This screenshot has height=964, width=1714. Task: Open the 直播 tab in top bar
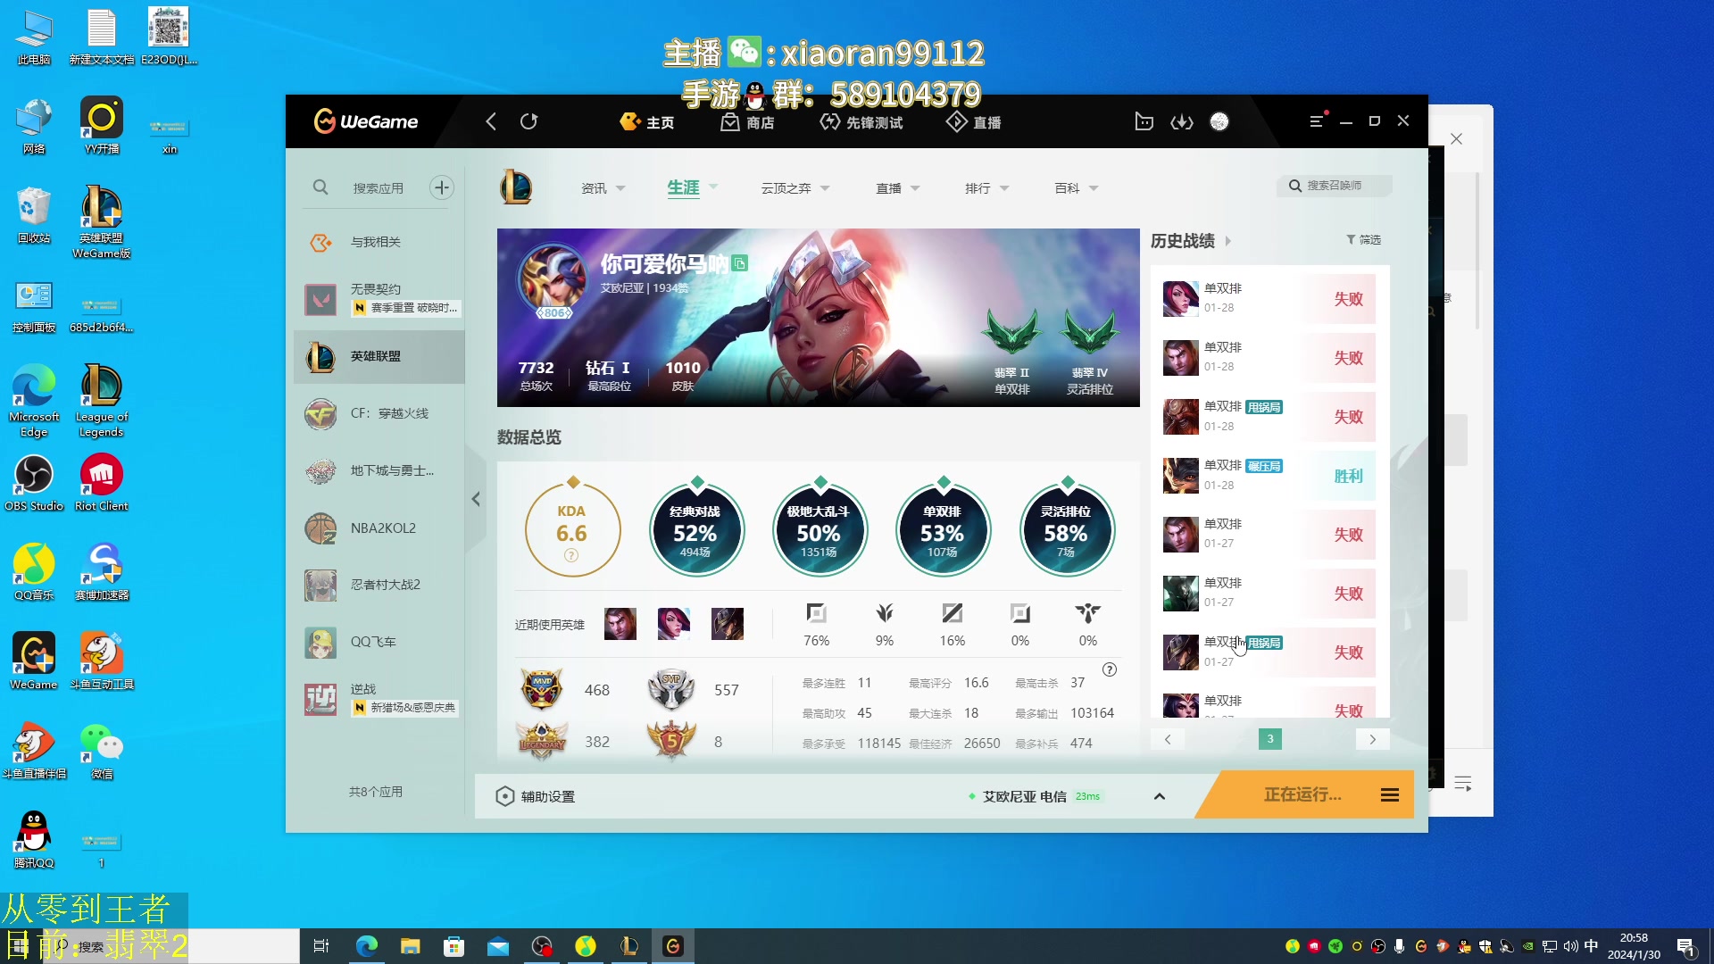(x=974, y=122)
